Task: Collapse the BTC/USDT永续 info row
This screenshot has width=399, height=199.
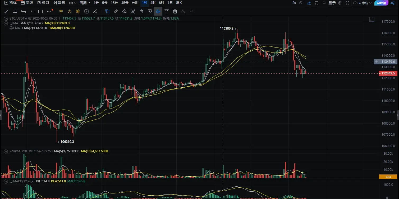Action: coord(6,18)
